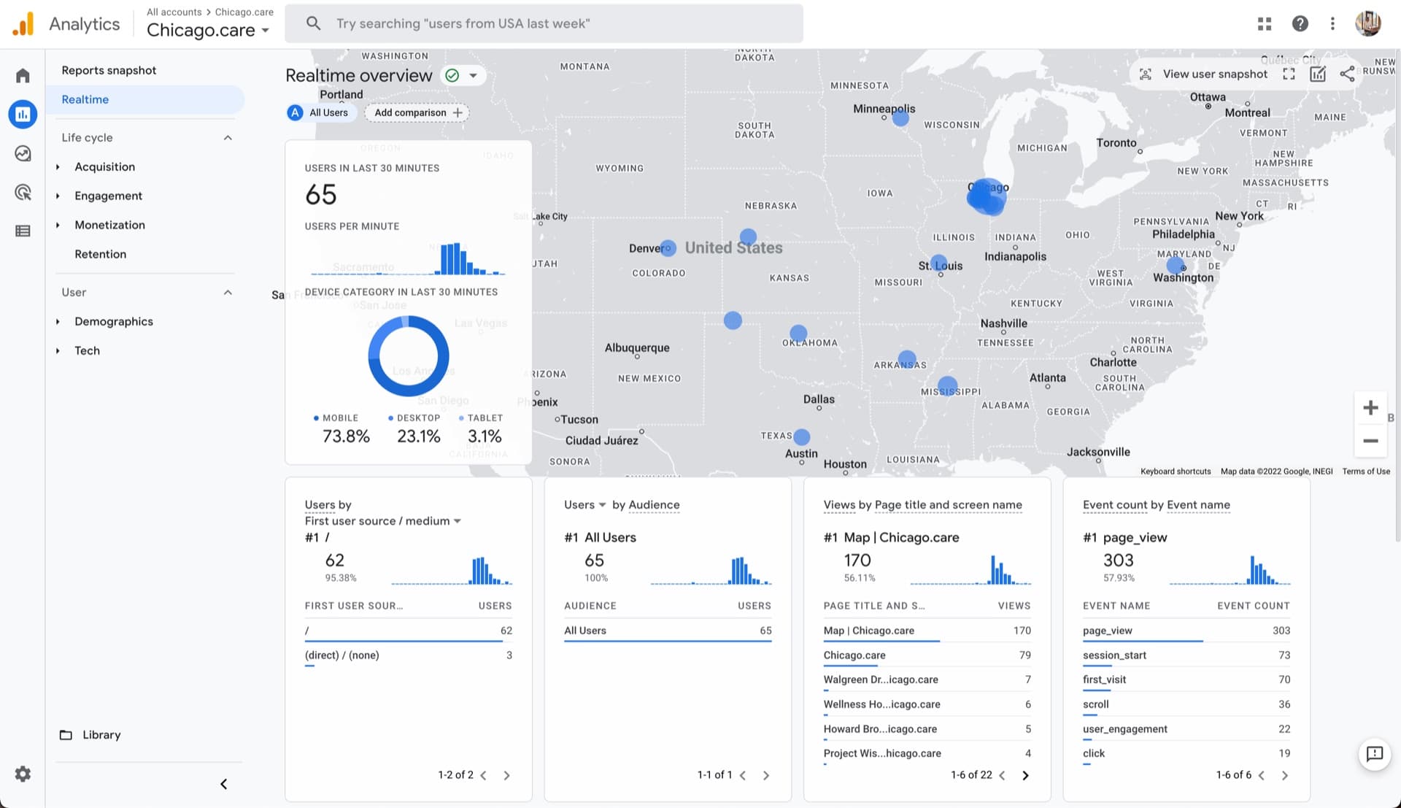Open the Library item

[101, 735]
